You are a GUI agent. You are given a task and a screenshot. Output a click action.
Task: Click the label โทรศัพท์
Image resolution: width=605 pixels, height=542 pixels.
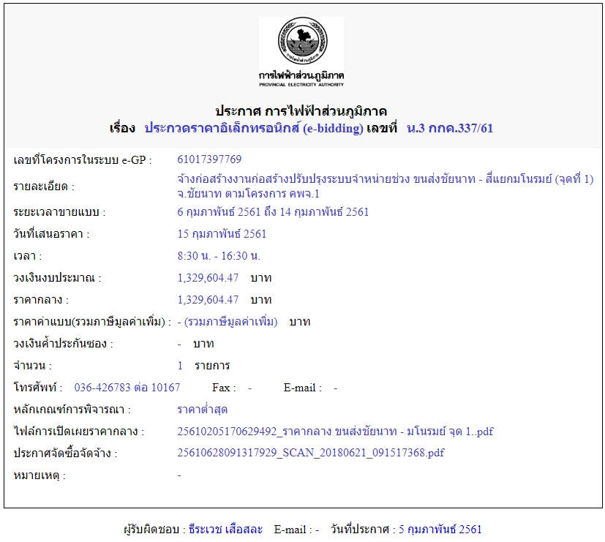(x=38, y=388)
